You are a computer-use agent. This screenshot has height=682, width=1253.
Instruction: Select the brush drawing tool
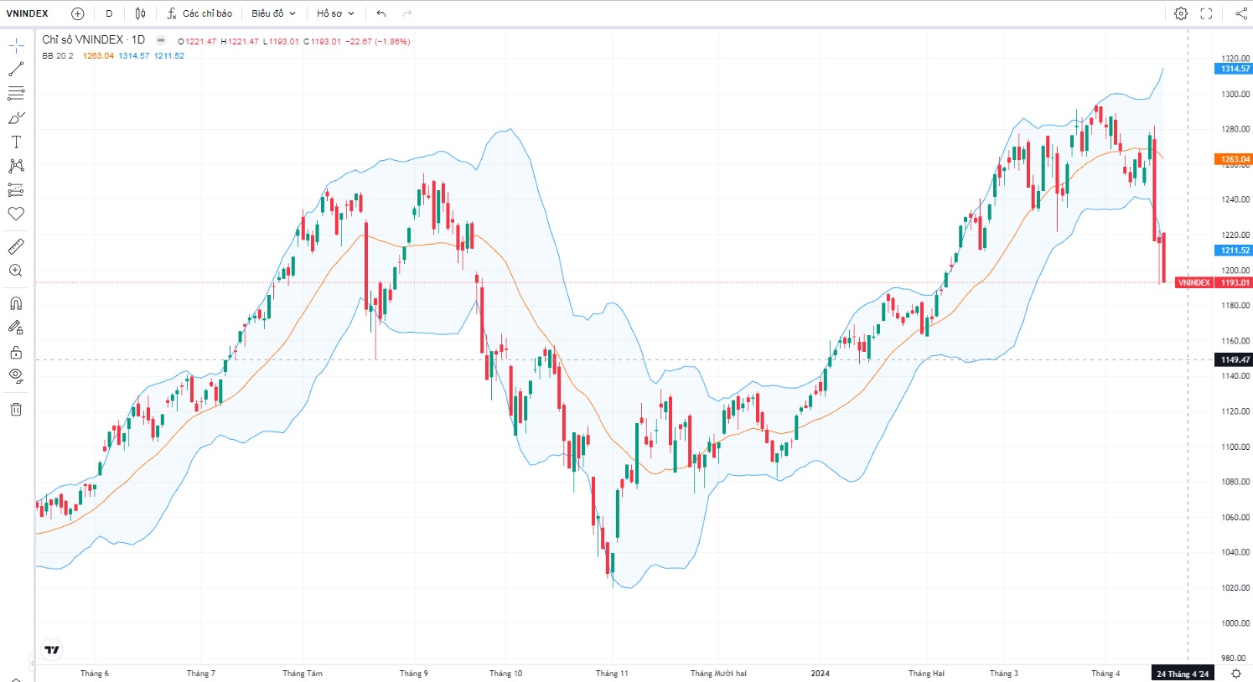(x=16, y=117)
